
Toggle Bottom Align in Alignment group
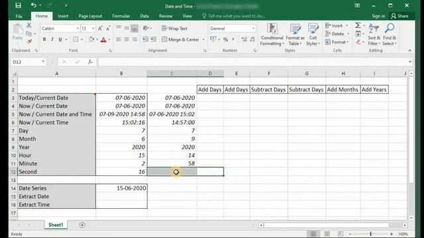tap(134, 28)
